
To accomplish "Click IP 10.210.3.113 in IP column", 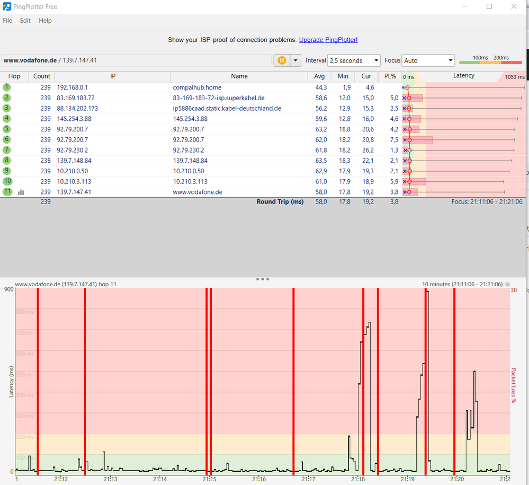I will coord(74,182).
